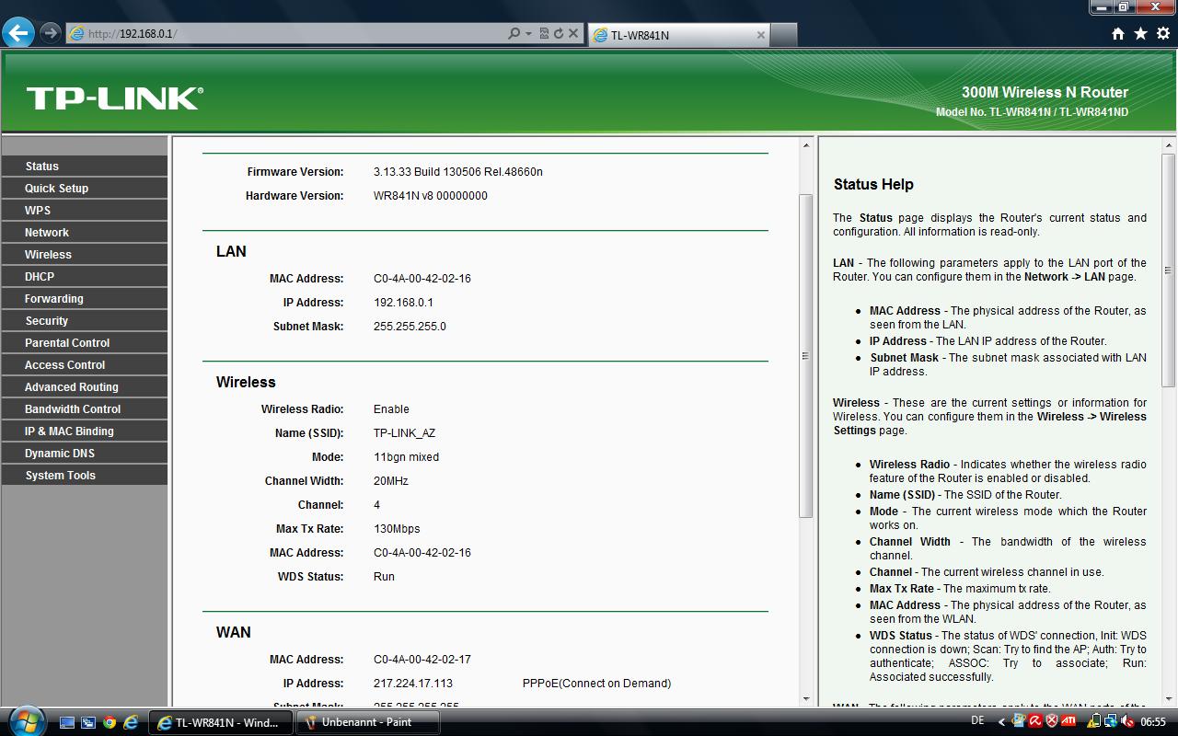Click the hardware version WR841N v8 text

(431, 196)
